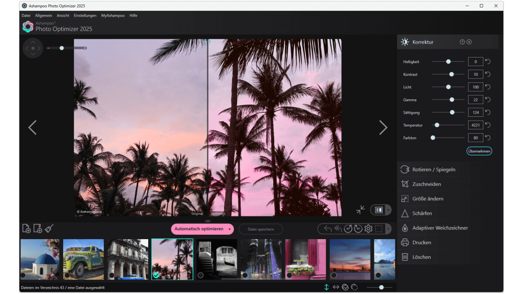Click the undo arrow icon

point(328,229)
